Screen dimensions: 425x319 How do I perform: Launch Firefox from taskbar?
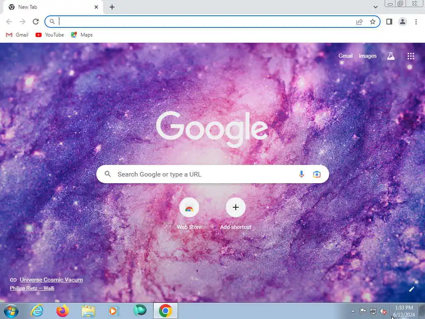(62, 311)
